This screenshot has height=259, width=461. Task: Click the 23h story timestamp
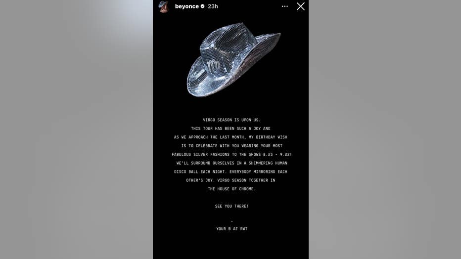coord(213,6)
